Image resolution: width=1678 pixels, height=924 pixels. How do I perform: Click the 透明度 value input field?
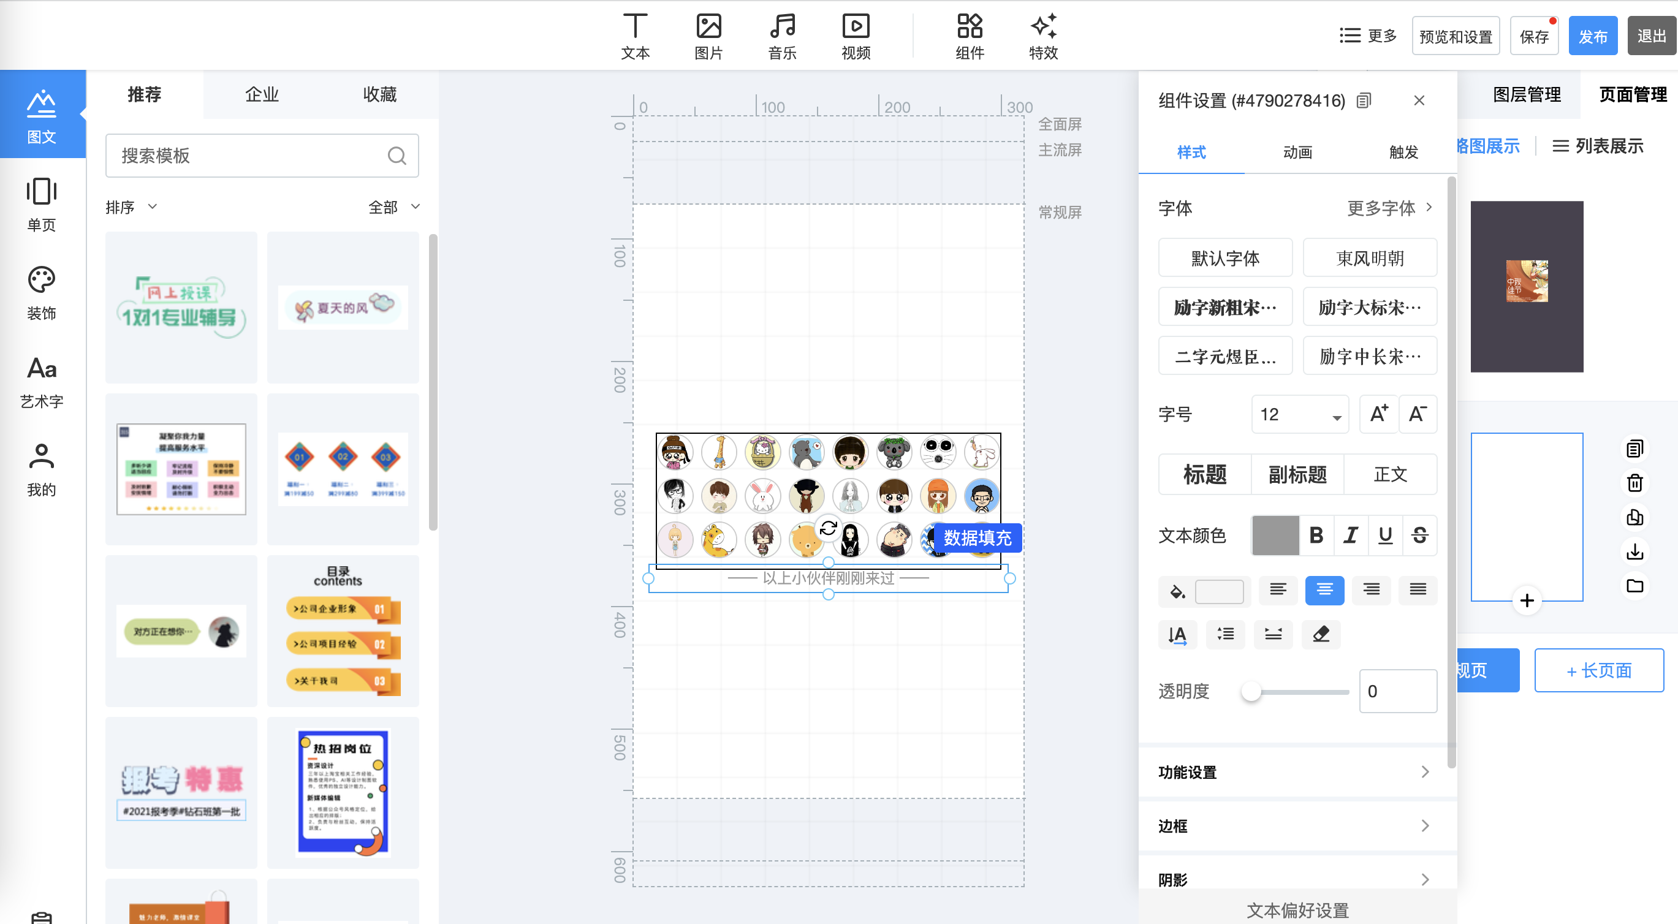[1397, 691]
